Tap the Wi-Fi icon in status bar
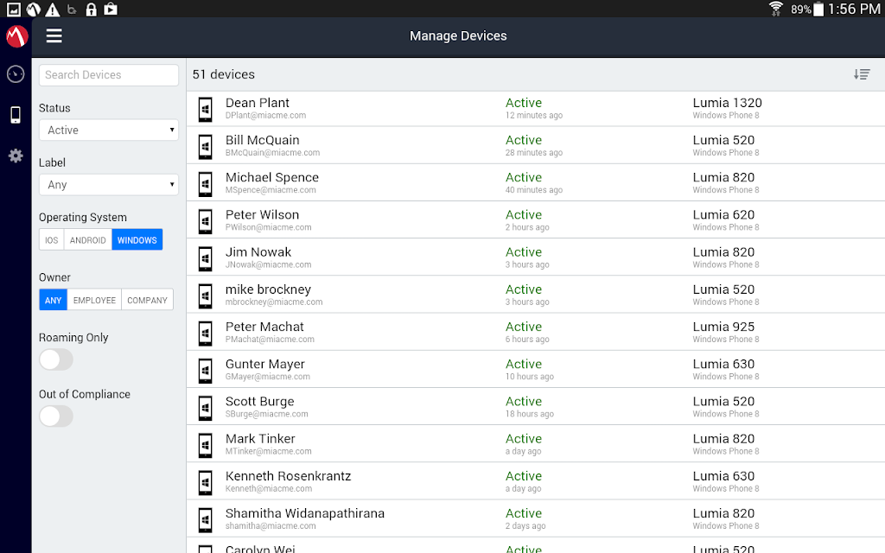This screenshot has width=885, height=553. click(776, 9)
